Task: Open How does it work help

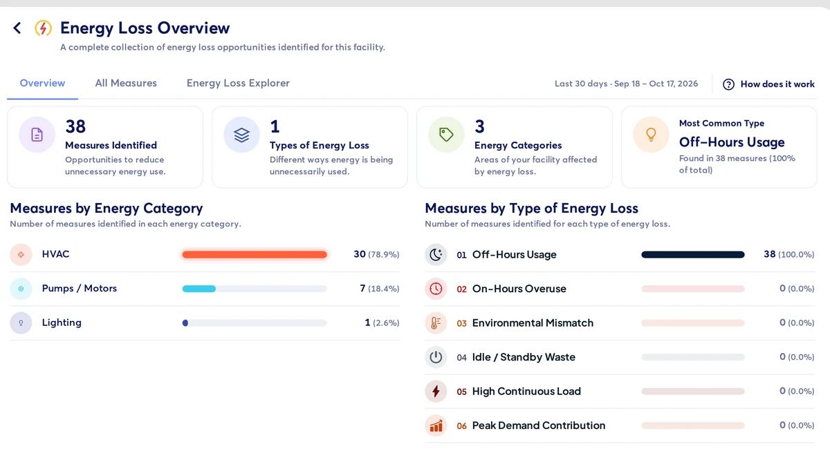Action: coord(769,84)
